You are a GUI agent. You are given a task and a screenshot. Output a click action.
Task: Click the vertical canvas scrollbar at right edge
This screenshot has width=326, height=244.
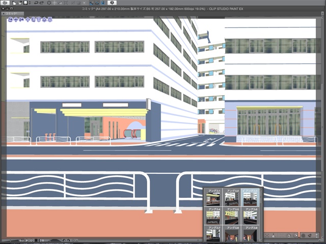click(323, 127)
